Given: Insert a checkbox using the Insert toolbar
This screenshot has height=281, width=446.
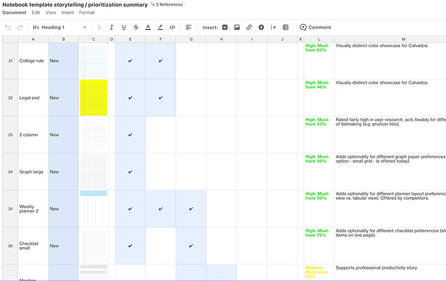Looking at the screenshot, I should (x=225, y=27).
